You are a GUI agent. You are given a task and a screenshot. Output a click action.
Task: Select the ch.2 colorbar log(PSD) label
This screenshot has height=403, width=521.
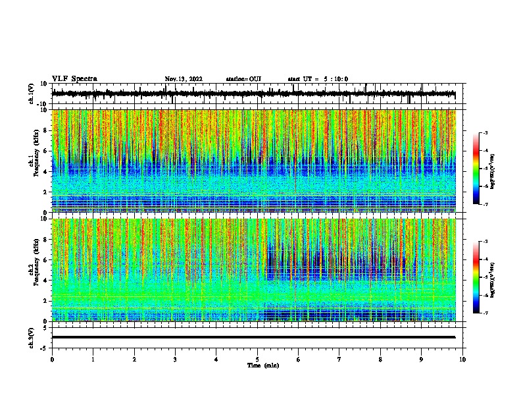(x=492, y=280)
